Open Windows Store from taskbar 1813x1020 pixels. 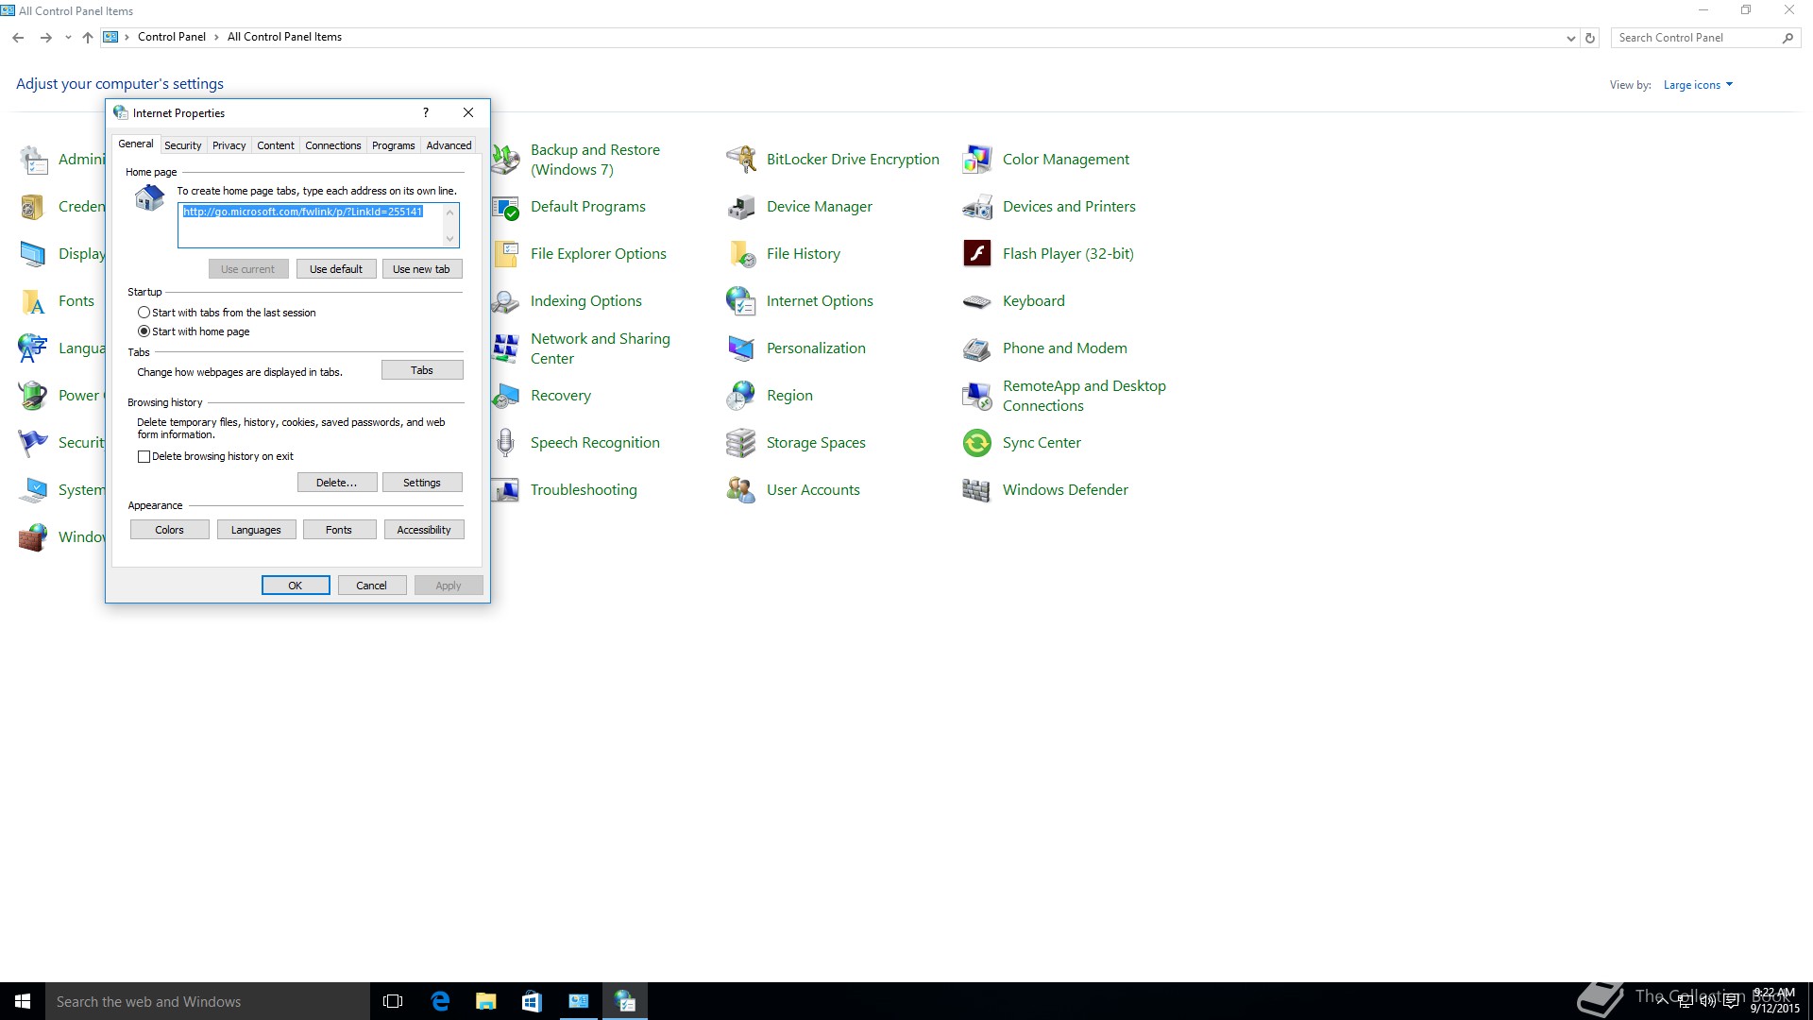[x=532, y=1001]
